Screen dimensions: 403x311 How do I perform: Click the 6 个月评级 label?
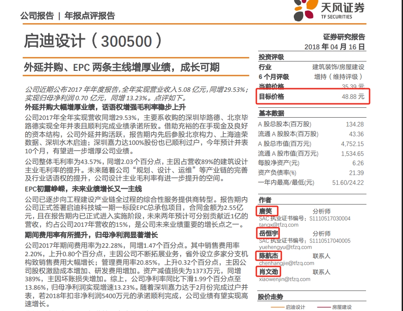[274, 77]
